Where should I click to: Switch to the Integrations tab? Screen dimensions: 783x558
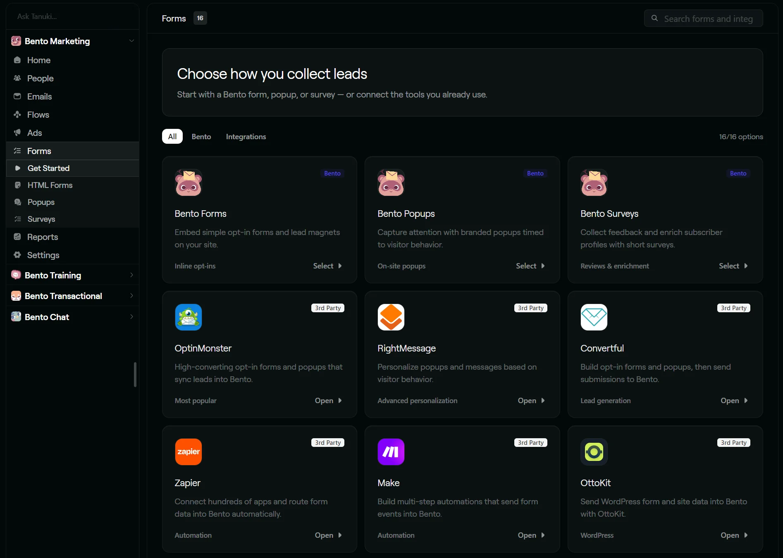tap(246, 137)
